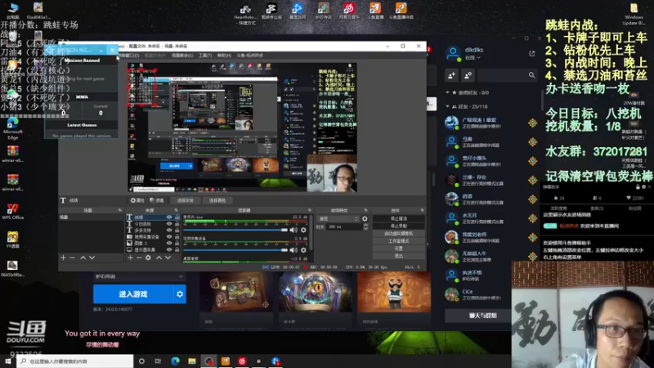The image size is (654, 368).
Task: Hide the 视频采集设备 source
Action: coord(169,236)
